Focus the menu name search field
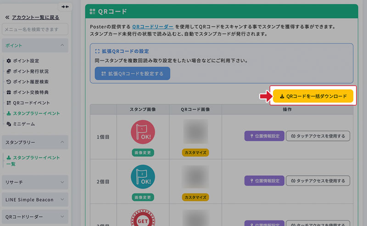Image resolution: width=367 pixels, height=226 pixels. 35,30
